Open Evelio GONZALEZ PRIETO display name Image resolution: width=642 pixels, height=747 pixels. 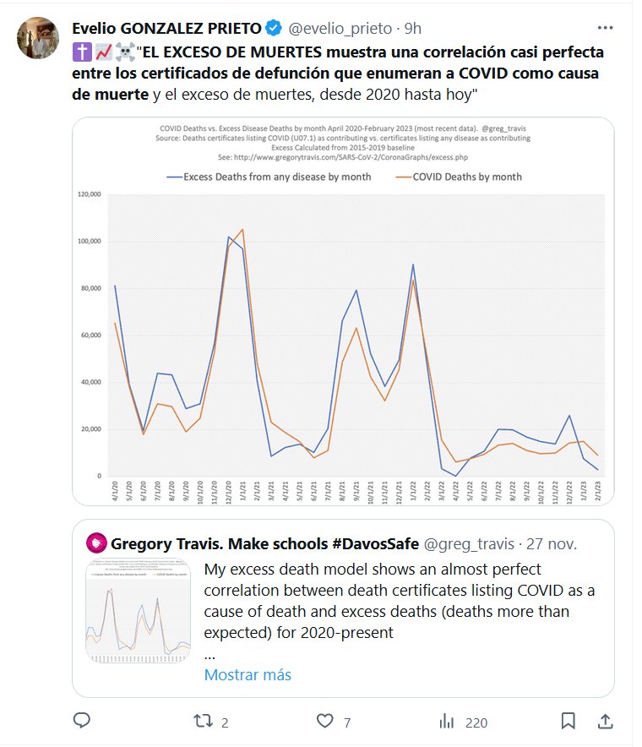click(x=167, y=28)
